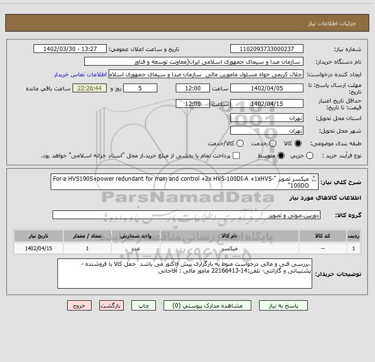
Task: Click the کد کالا column header
Action: pyautogui.click(x=322, y=236)
